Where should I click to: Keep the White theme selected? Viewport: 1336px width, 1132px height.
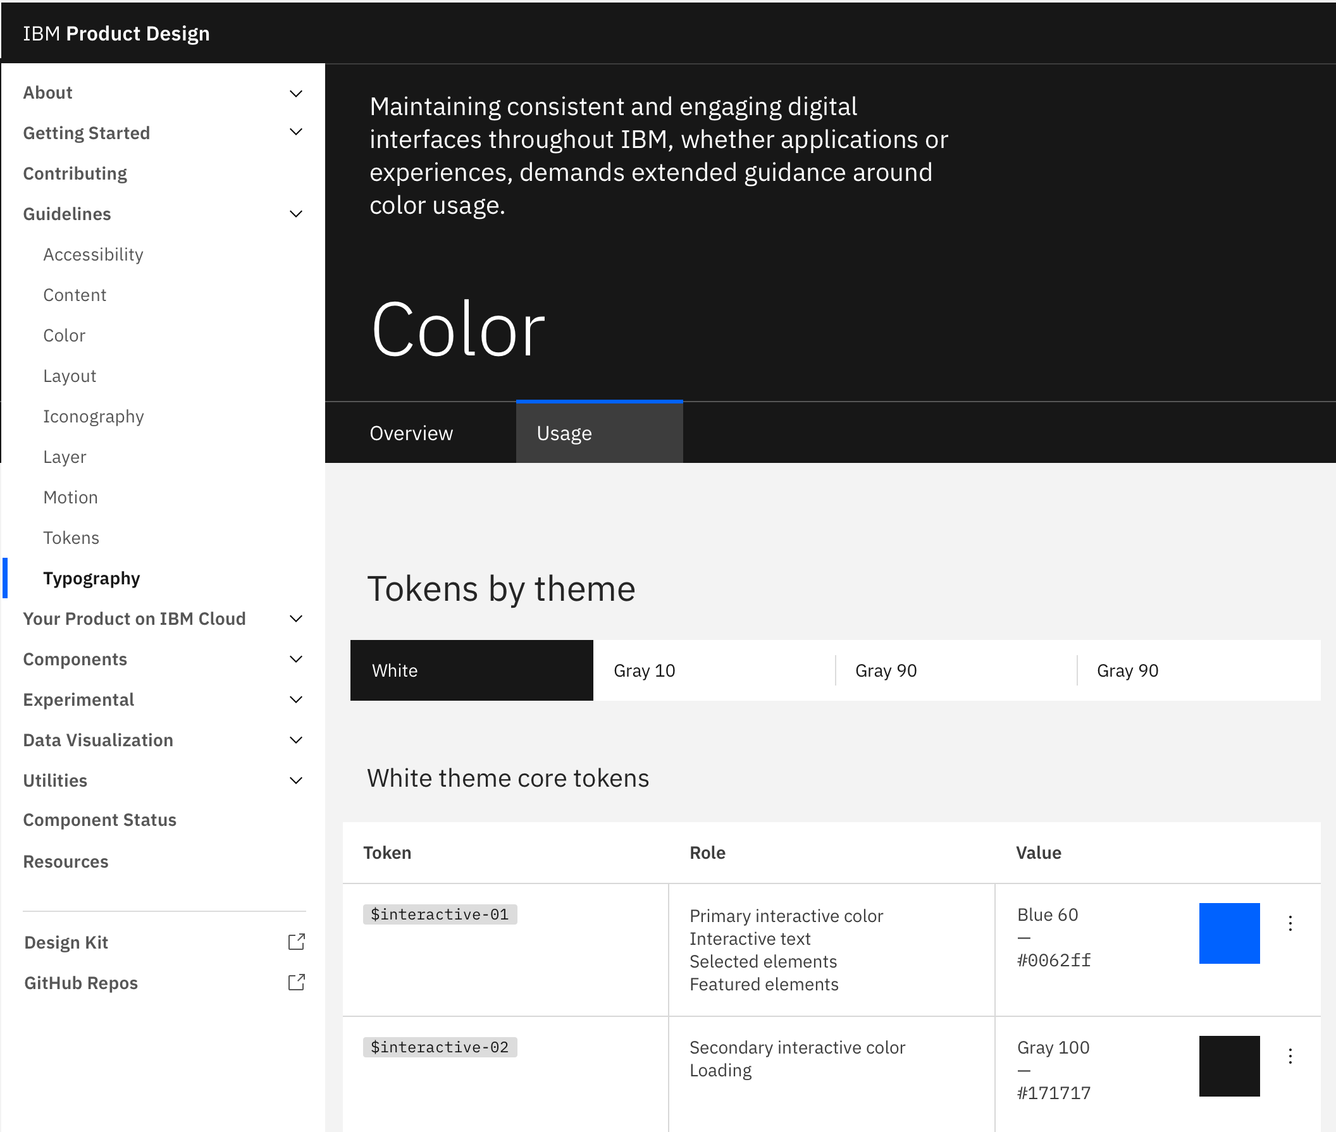pos(395,670)
